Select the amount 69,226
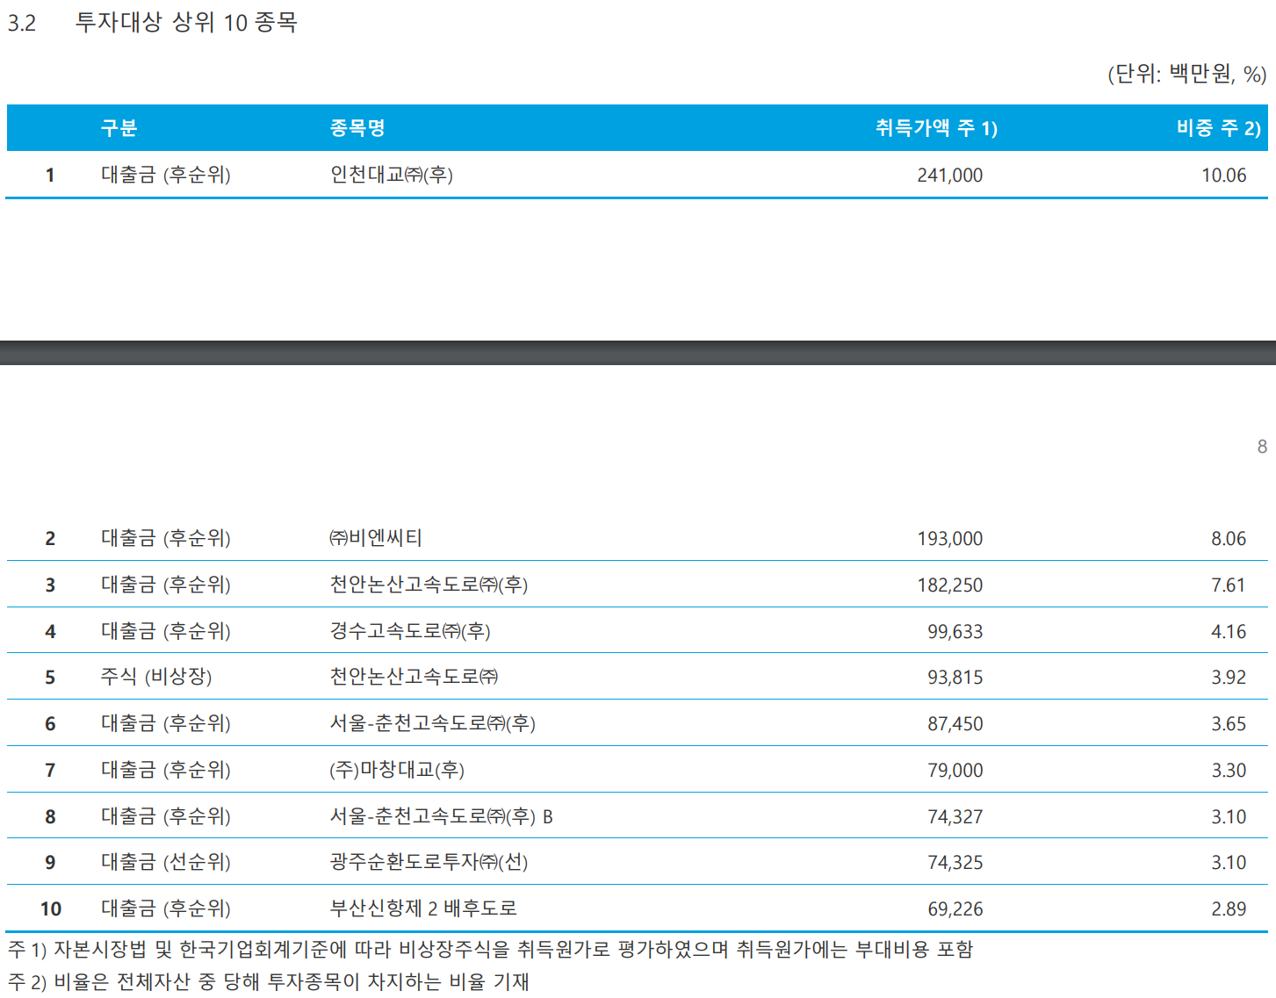This screenshot has height=998, width=1276. click(x=955, y=909)
